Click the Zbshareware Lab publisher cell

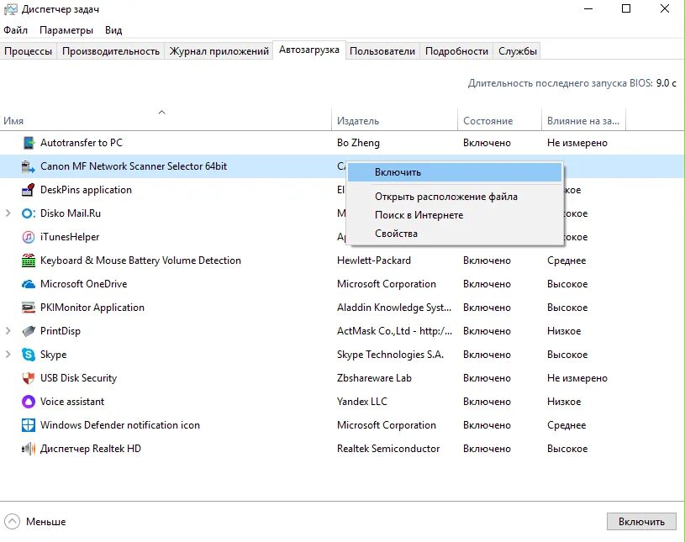tap(374, 378)
